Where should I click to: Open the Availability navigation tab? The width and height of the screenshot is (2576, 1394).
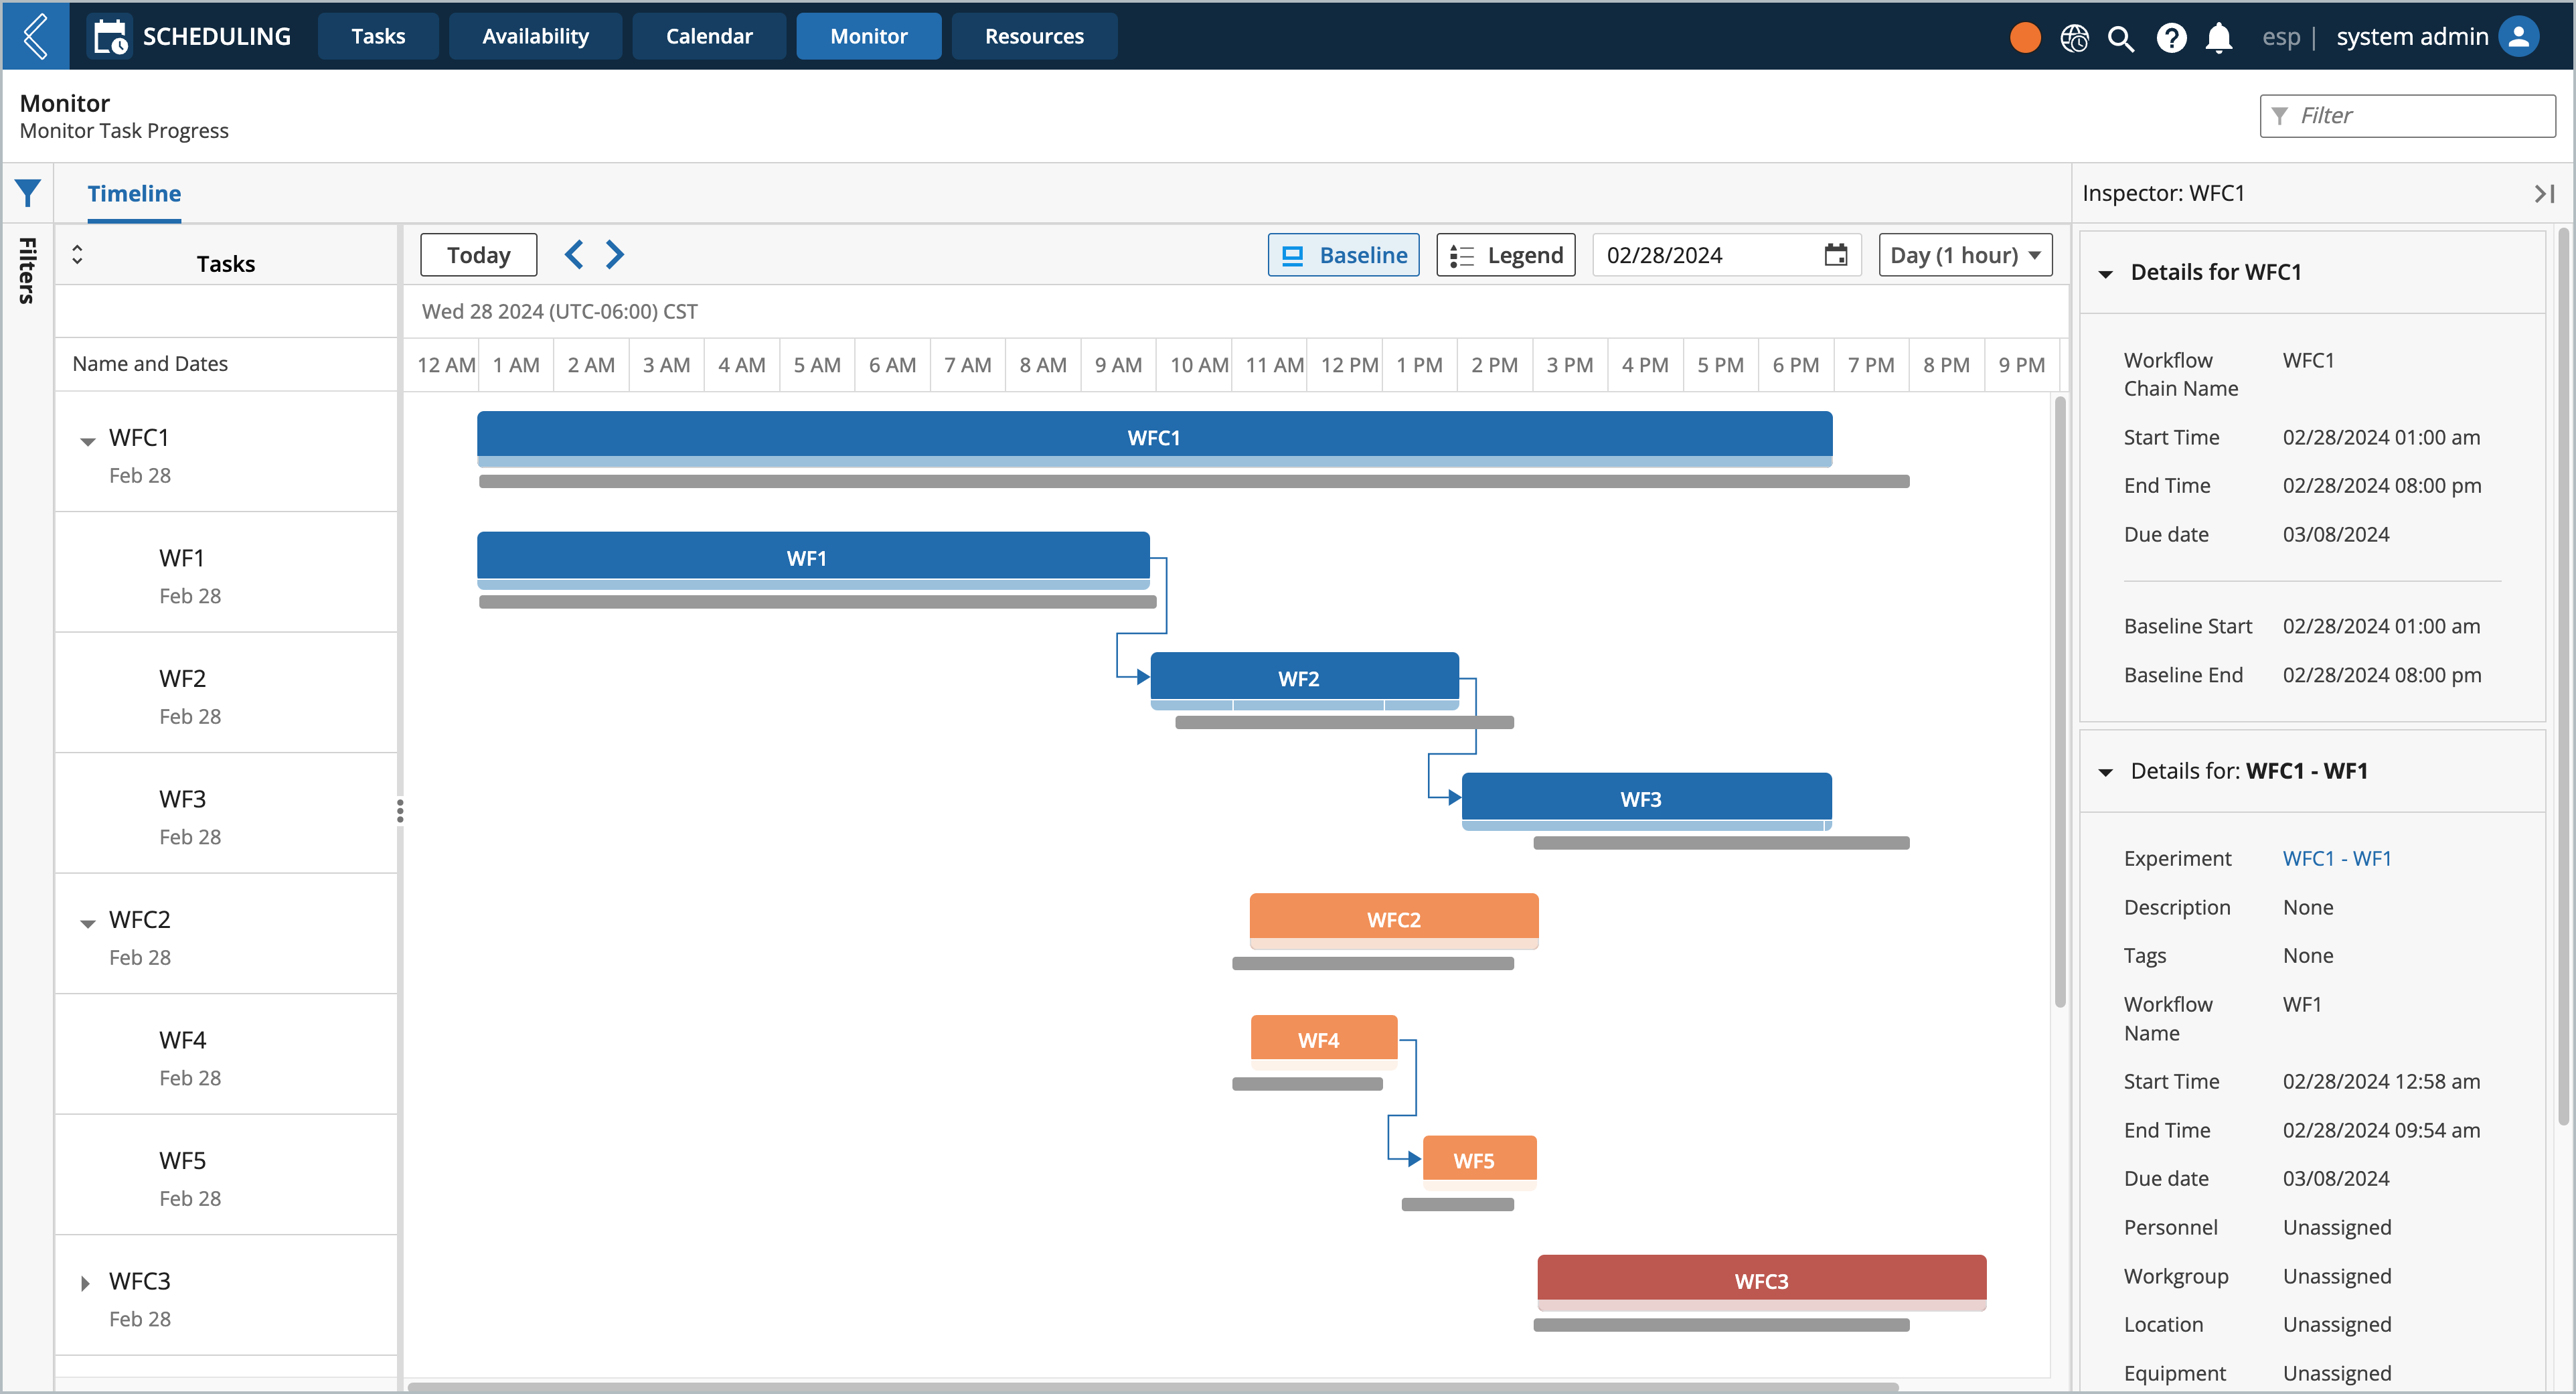(x=535, y=36)
